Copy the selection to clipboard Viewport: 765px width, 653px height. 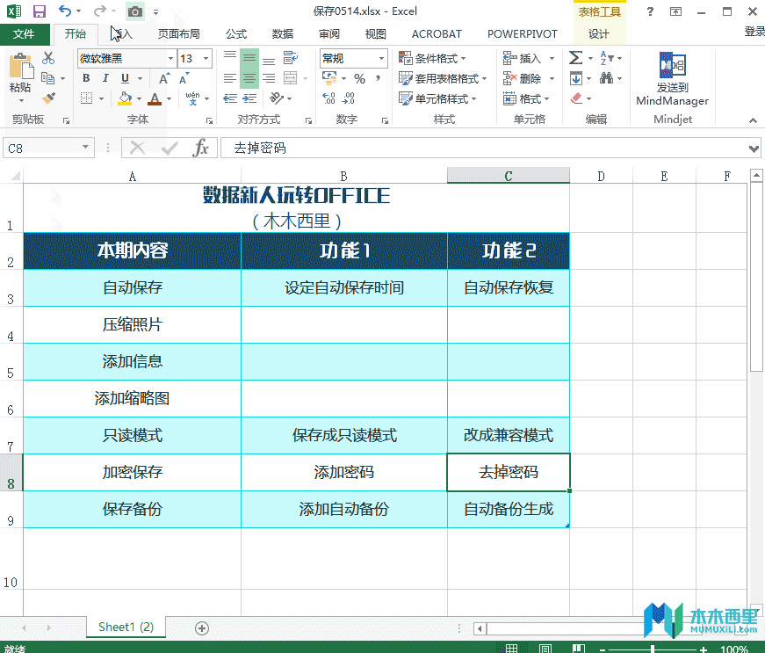(47, 78)
